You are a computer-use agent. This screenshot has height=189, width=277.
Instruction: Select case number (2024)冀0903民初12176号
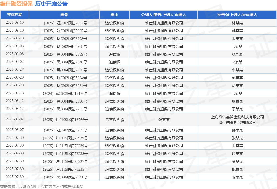[65, 93]
